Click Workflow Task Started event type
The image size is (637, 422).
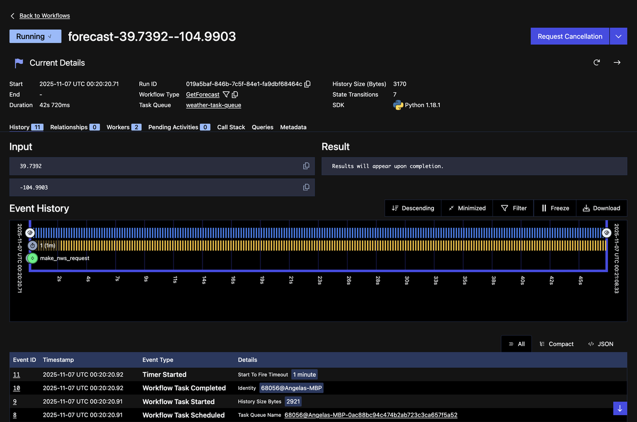(179, 401)
